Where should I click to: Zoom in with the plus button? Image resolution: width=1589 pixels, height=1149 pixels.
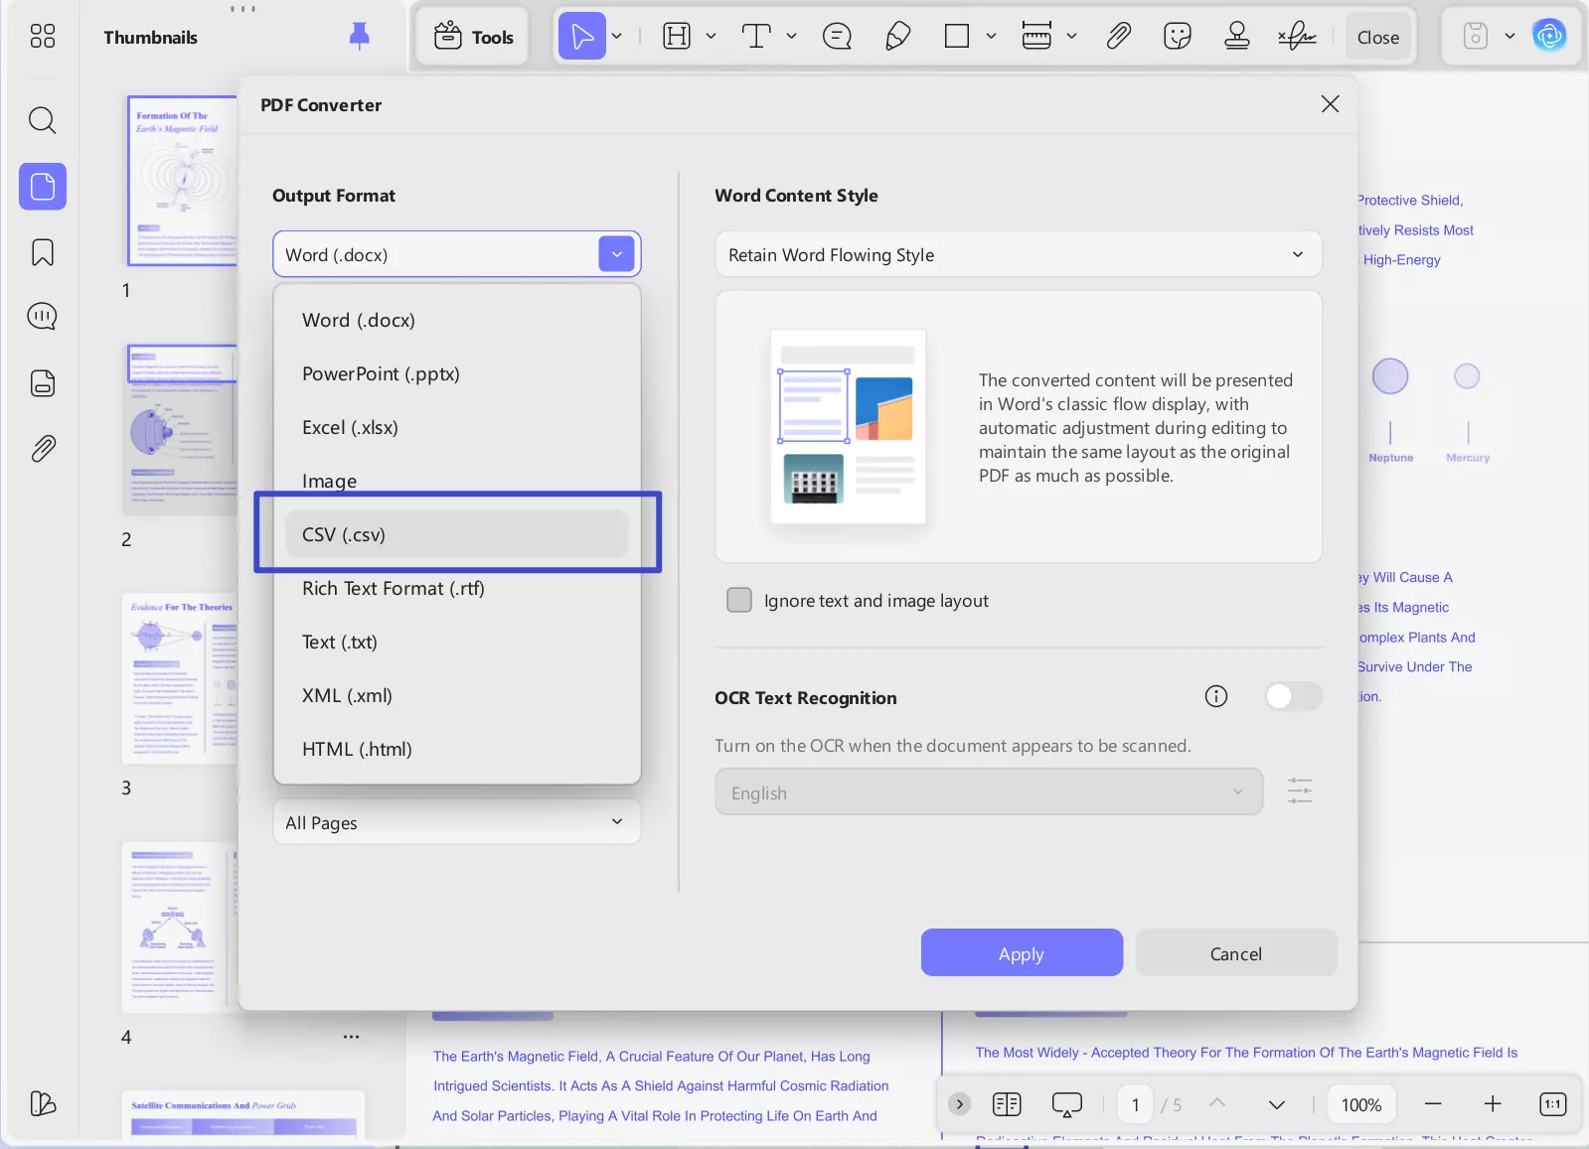click(1493, 1104)
